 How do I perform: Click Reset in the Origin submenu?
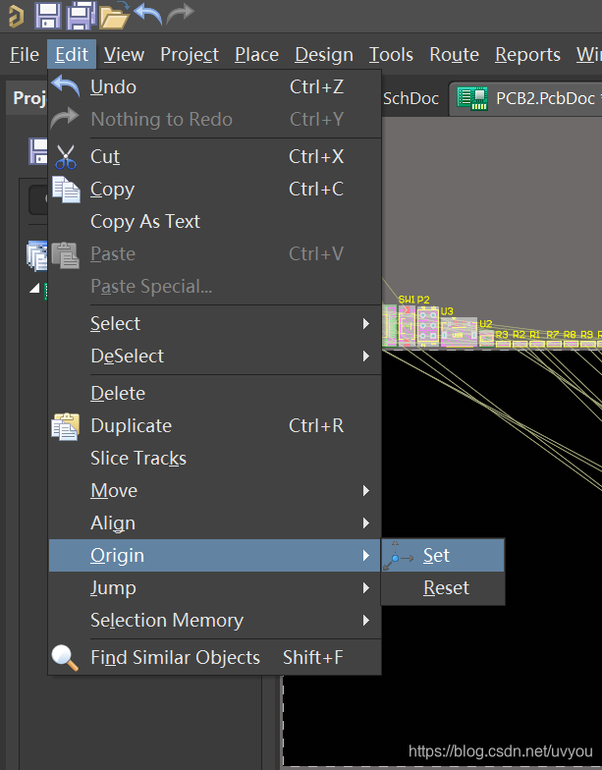446,588
